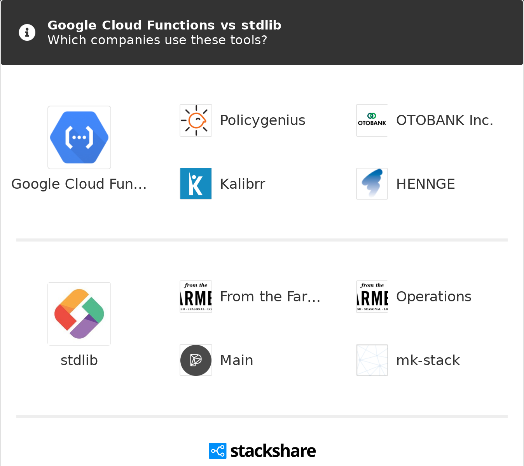The image size is (524, 466).
Task: Open the Google Cloud Fun... label
Action: pos(79,184)
